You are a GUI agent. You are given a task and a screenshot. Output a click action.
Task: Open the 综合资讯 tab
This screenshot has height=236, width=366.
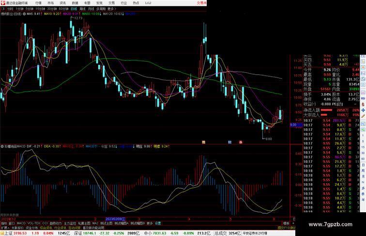tap(46, 228)
